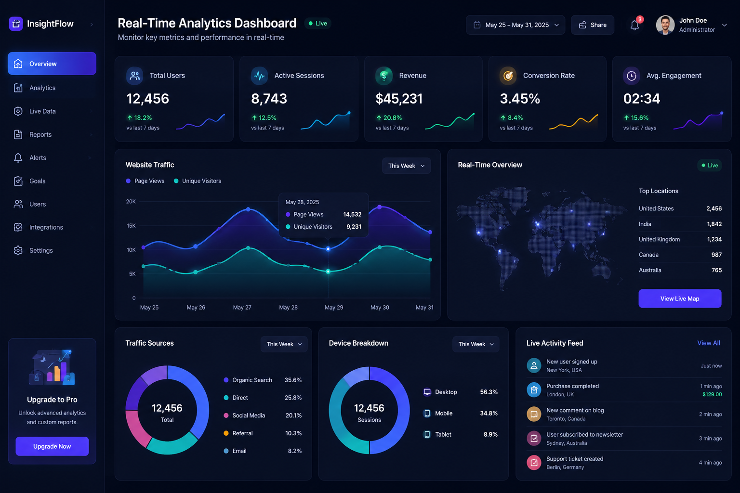The image size is (740, 493).
Task: Click Live badge in Real-Time Overview
Action: point(709,165)
